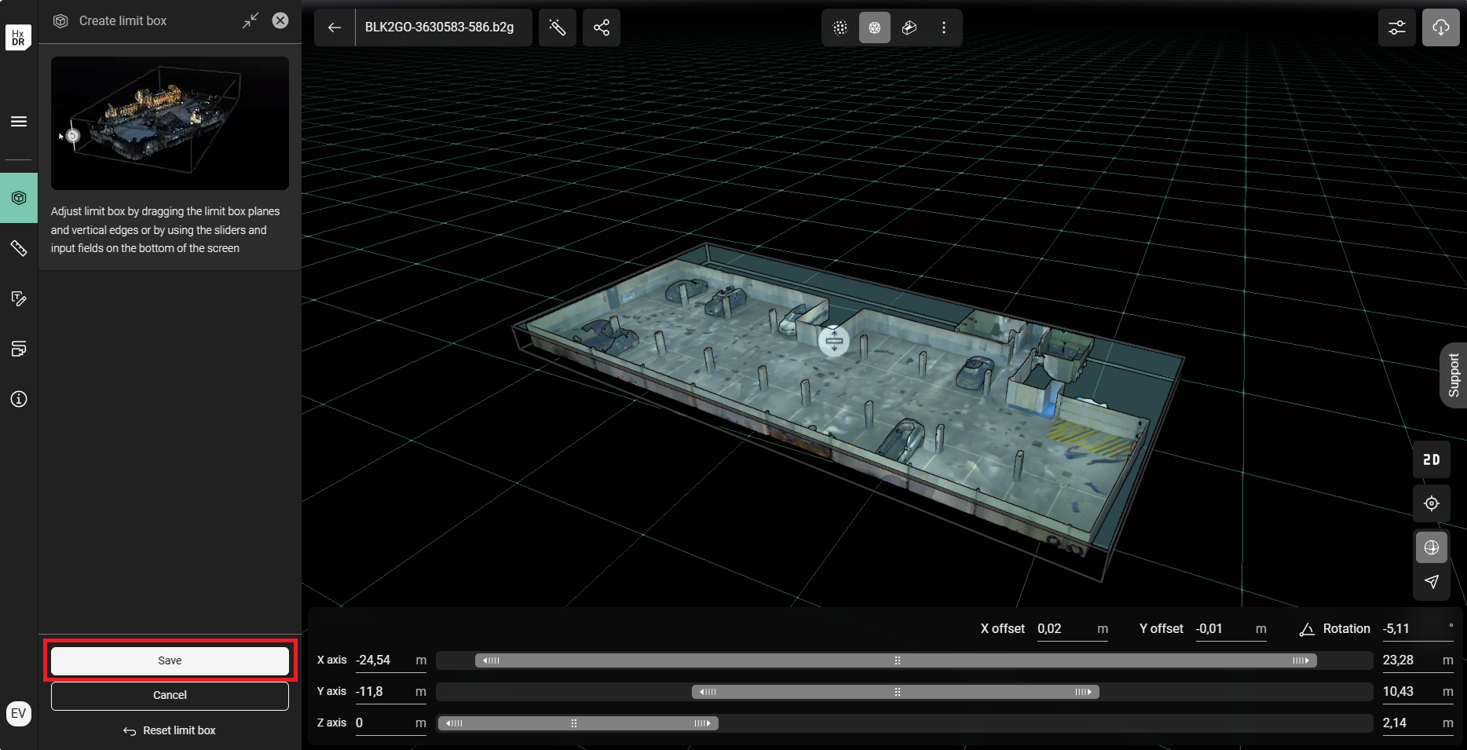Viewport: 1467px width, 750px height.
Task: Open the three-dot more options menu
Action: tap(944, 27)
